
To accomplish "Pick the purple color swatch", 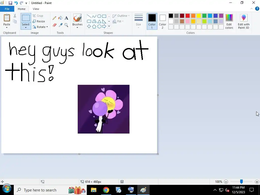I will pos(221,16).
